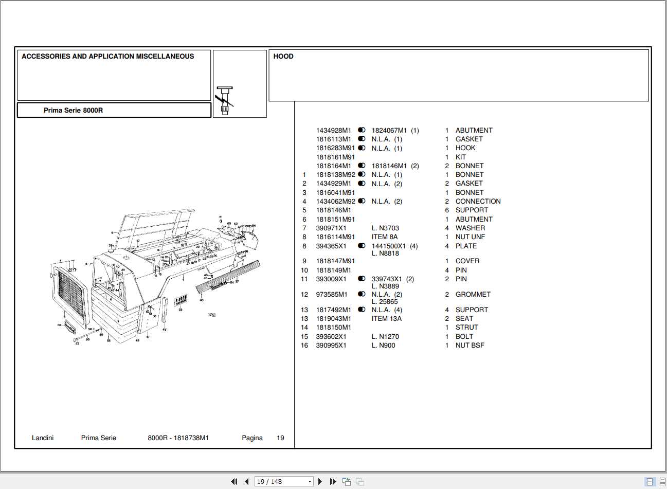Click the COVER description
The image size is (667, 489).
tap(467, 261)
